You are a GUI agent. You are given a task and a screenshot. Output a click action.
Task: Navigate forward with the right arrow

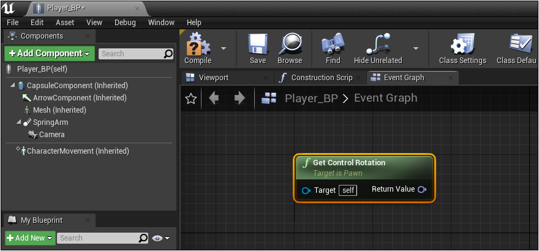pos(239,99)
